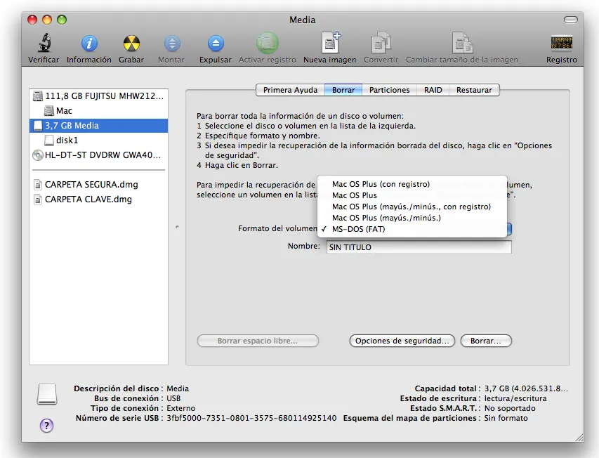Click the Nombre text field
The height and width of the screenshot is (458, 599).
[419, 247]
